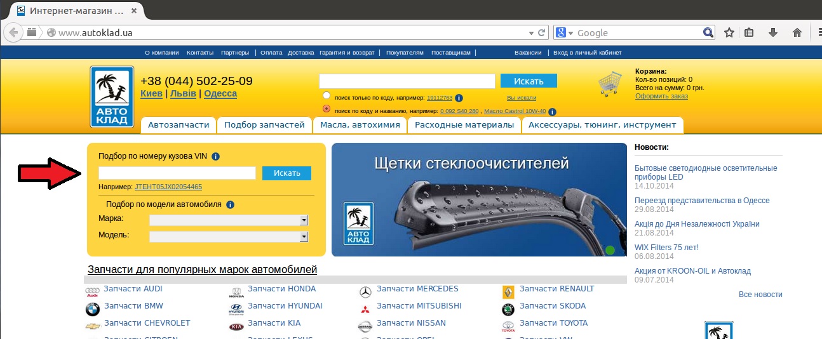Focus the VIN number input field

click(x=177, y=173)
